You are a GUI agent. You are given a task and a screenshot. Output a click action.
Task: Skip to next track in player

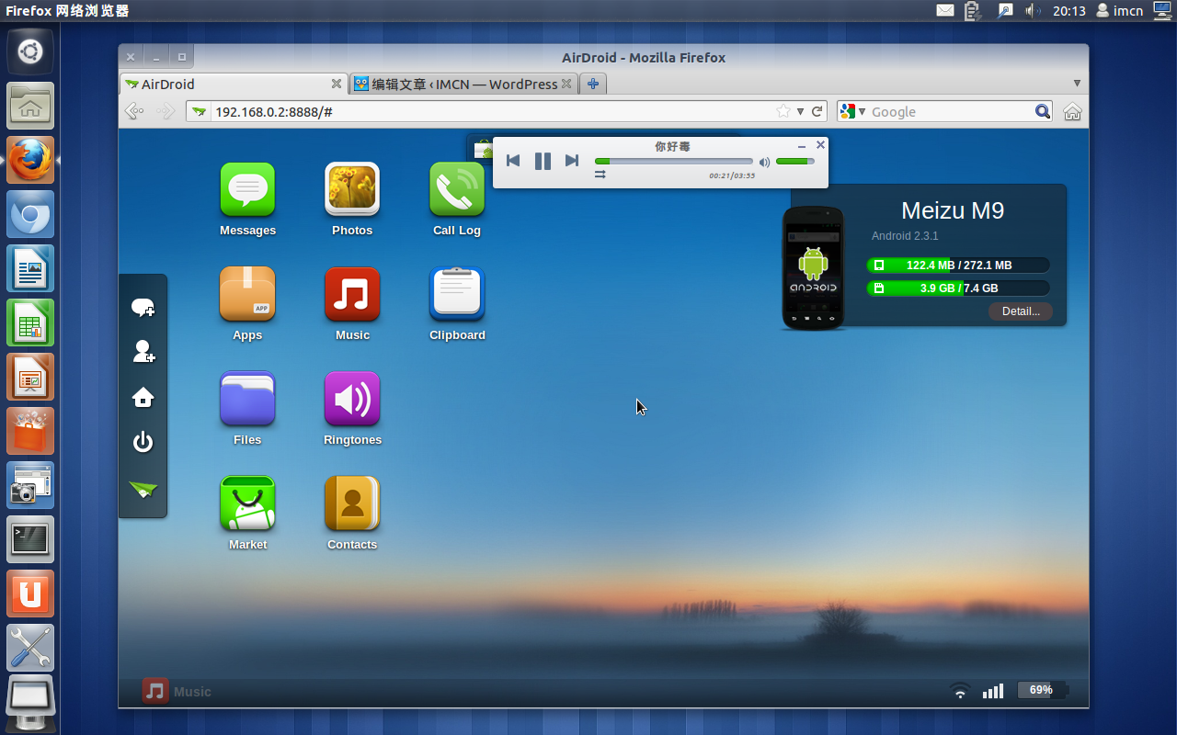(571, 161)
